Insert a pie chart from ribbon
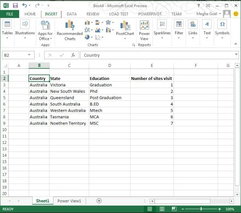The height and width of the screenshot is (213, 241). point(87,37)
